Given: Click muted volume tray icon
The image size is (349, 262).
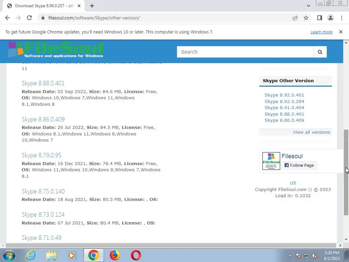Looking at the screenshot, I should [x=315, y=256].
